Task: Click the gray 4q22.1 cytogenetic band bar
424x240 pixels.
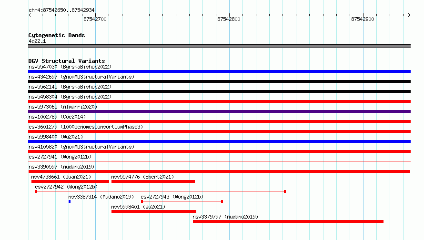Action: 219,46
